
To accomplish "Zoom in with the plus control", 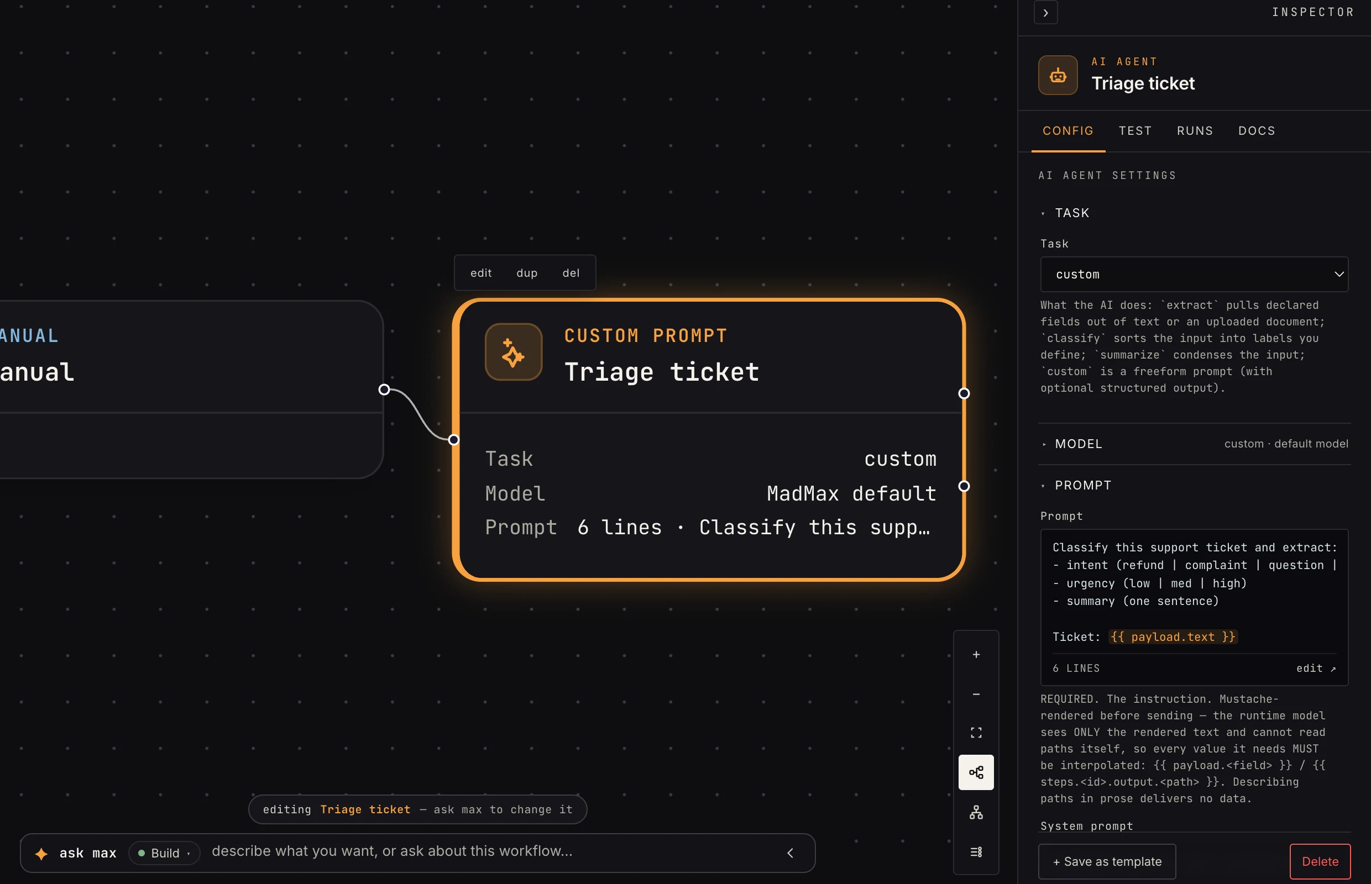I will (976, 654).
